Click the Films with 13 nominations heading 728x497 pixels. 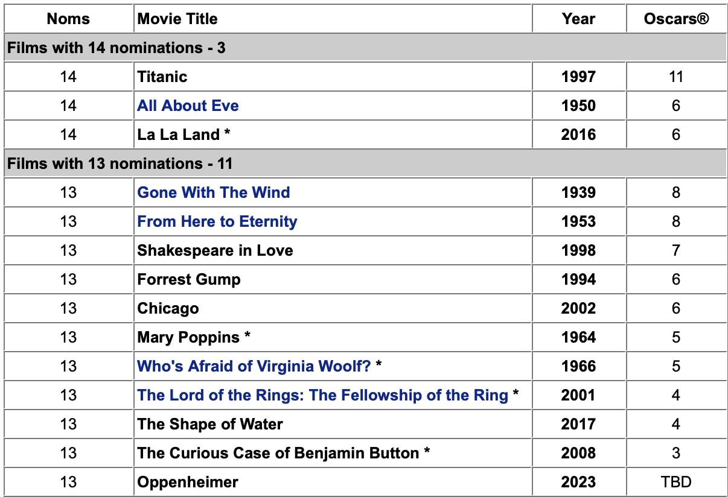[x=120, y=163]
